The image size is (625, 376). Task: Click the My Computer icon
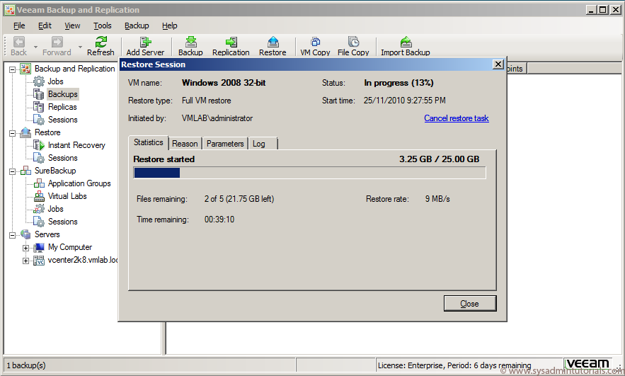(39, 247)
